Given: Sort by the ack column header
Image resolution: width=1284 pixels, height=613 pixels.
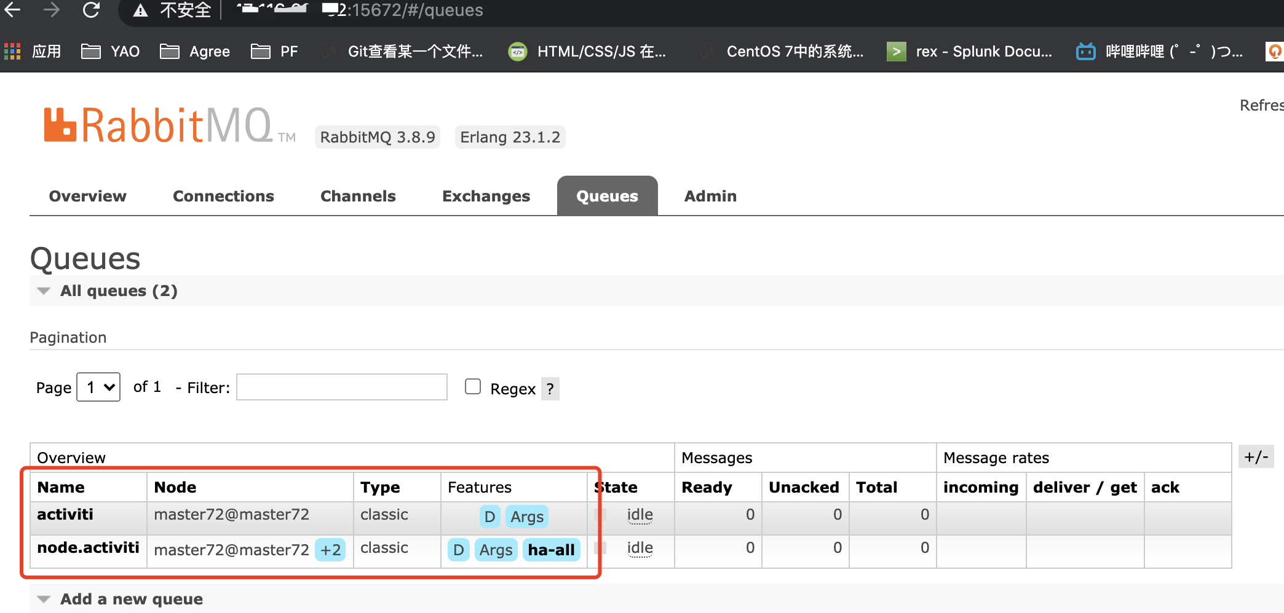Looking at the screenshot, I should [1165, 487].
